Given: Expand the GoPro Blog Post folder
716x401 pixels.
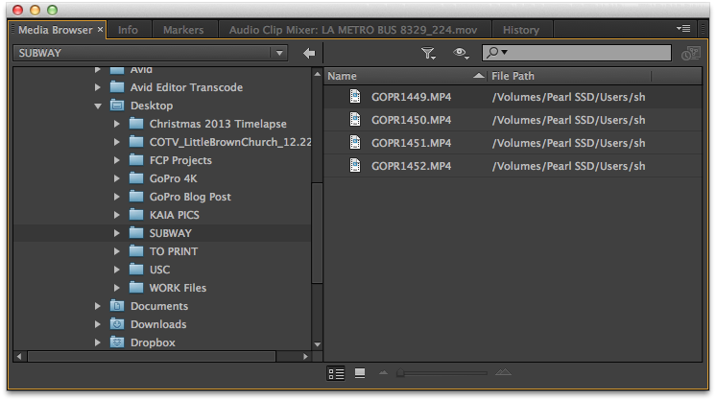Looking at the screenshot, I should pos(116,197).
